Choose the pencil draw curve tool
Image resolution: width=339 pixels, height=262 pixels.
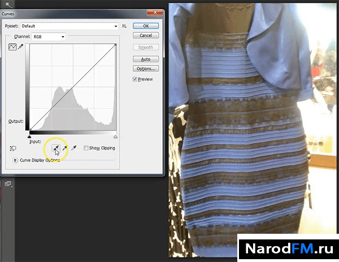20,46
